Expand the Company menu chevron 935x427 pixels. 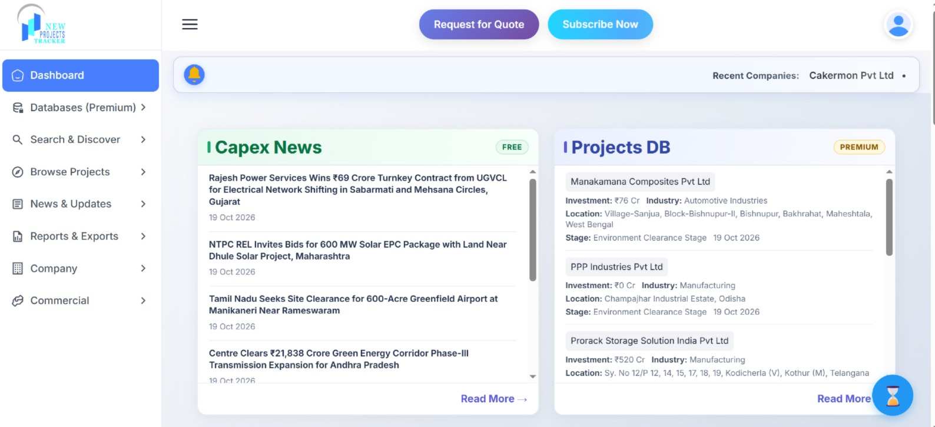click(143, 268)
